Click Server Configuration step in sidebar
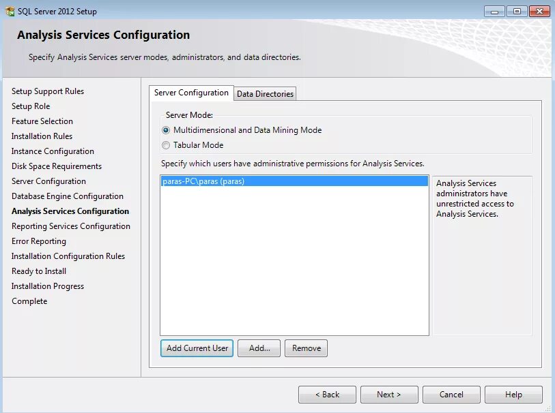555x413 pixels. click(49, 181)
